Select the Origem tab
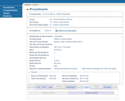The width and height of the screenshot is (125, 101). [x=86, y=87]
